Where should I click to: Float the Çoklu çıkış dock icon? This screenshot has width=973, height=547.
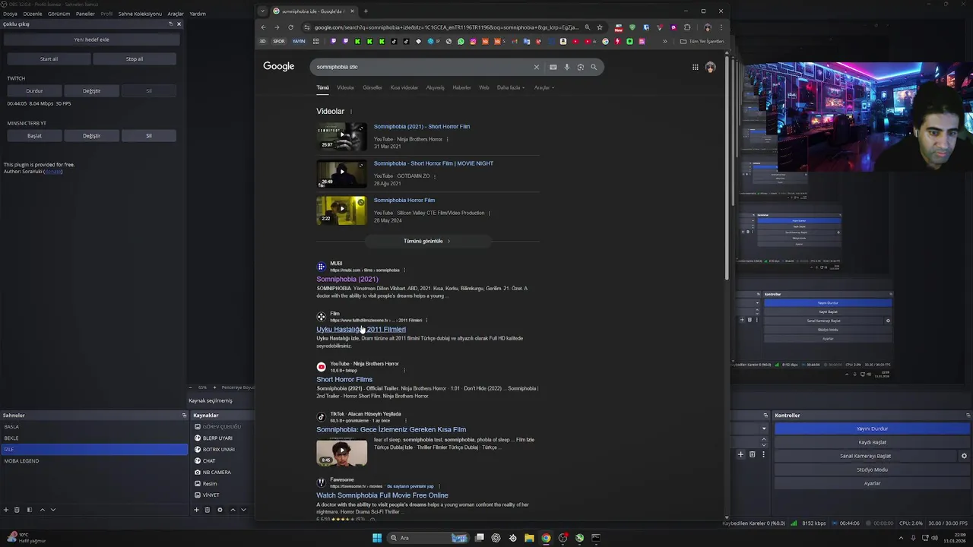point(170,24)
